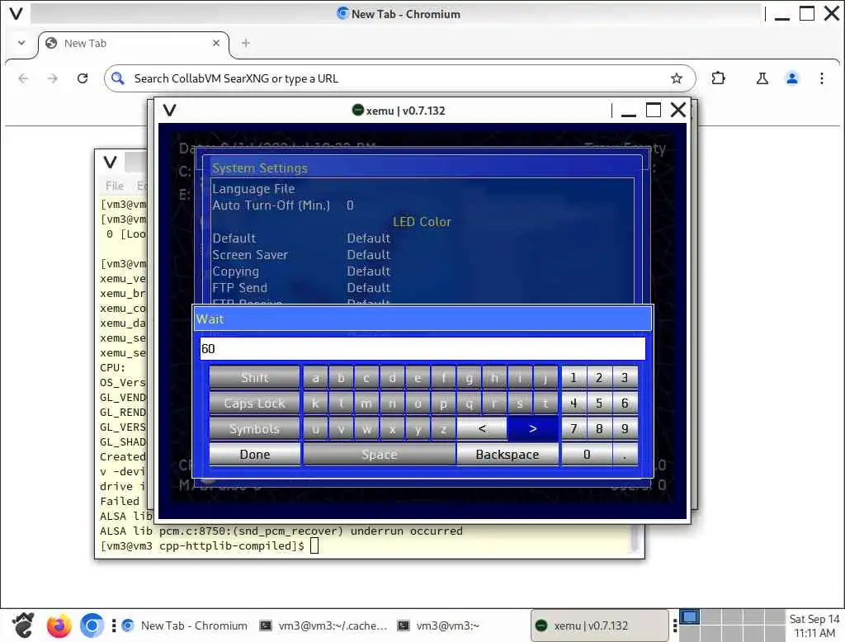The width and height of the screenshot is (845, 642).
Task: Go forward in Chromium
Action: click(x=52, y=78)
